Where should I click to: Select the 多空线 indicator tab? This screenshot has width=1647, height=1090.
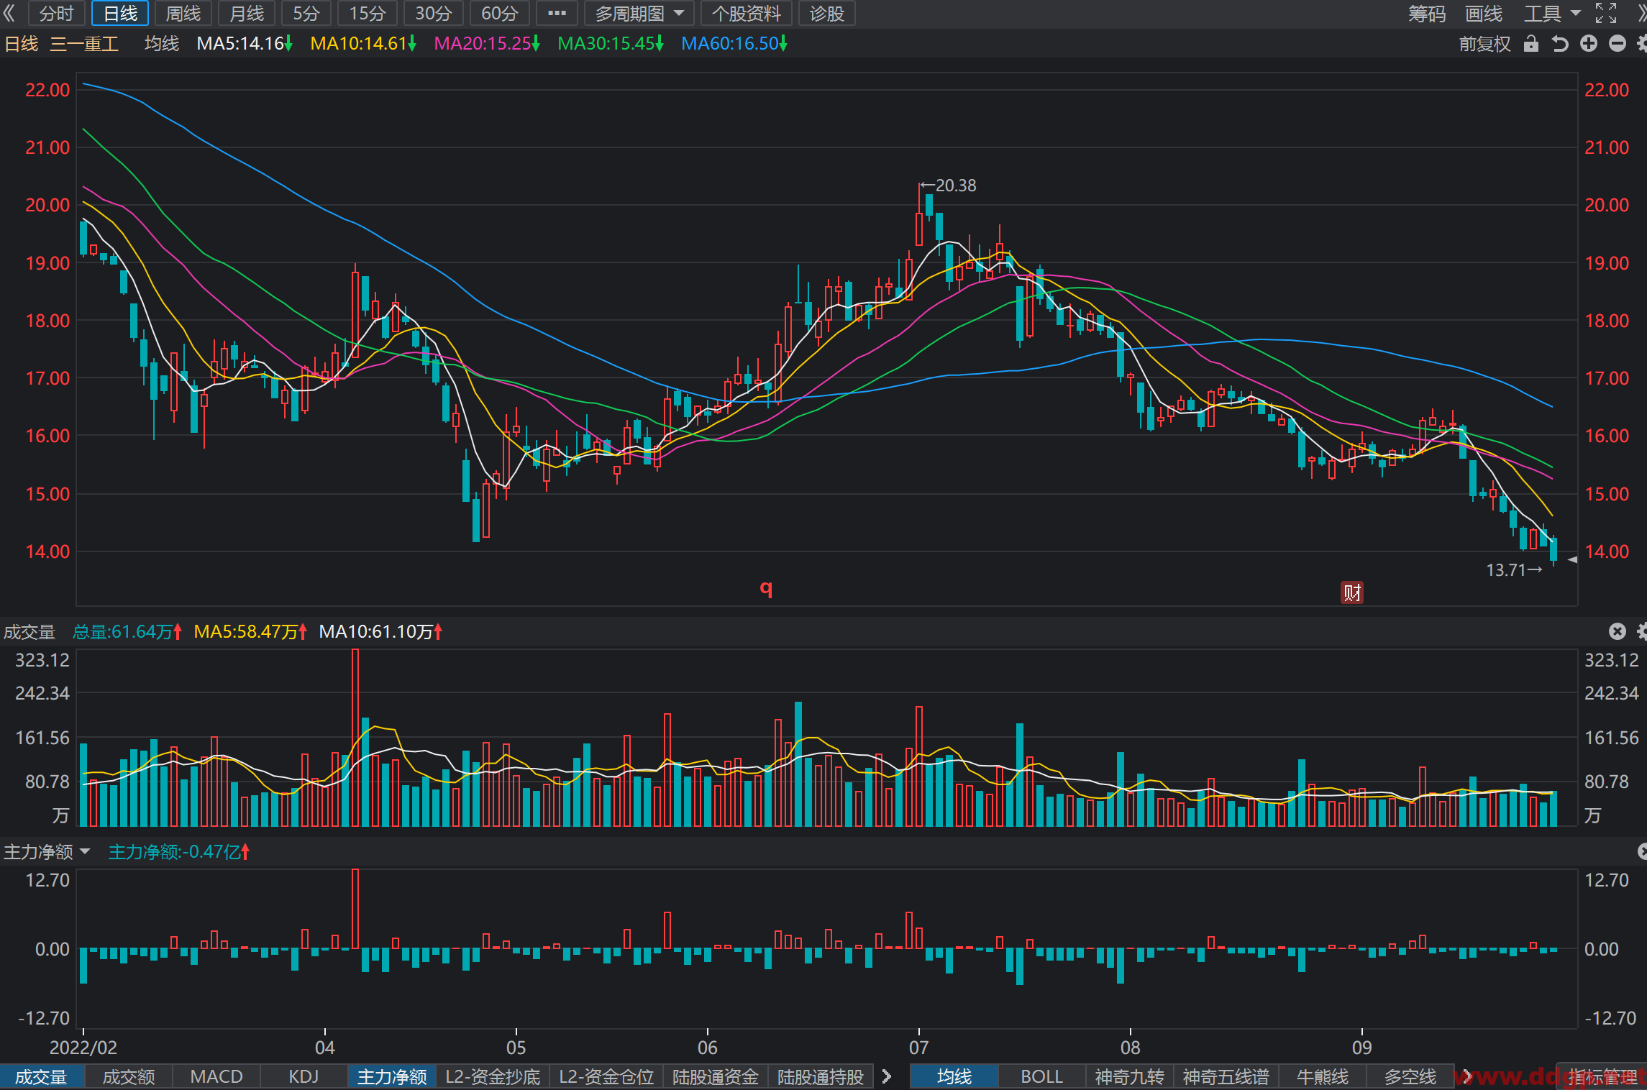click(1410, 1076)
